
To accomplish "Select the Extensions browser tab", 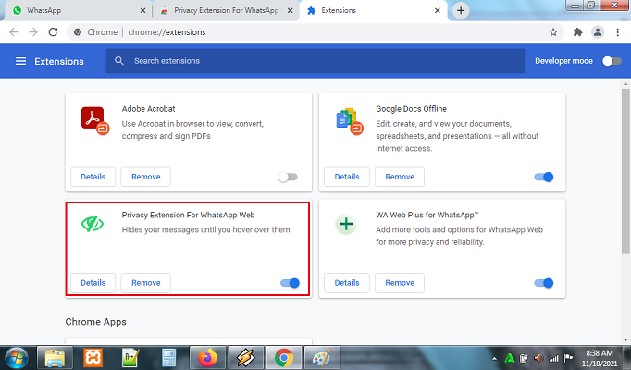I will pyautogui.click(x=373, y=10).
